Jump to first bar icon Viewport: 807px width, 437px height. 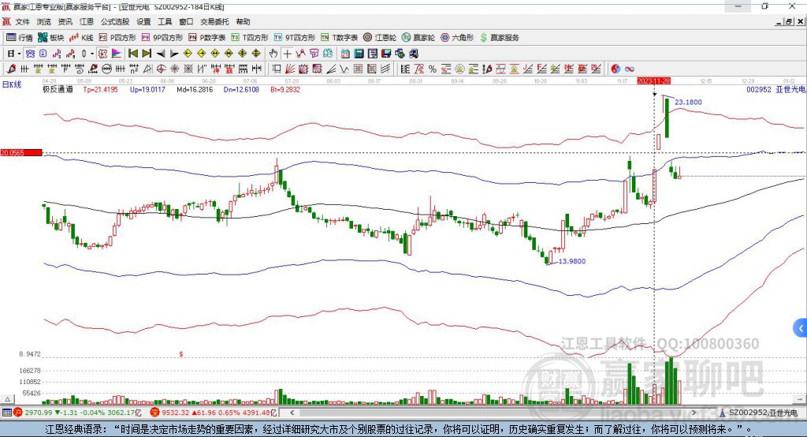132,54
